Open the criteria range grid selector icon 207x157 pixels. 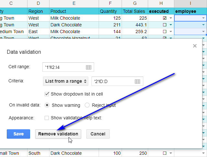coord(137,81)
